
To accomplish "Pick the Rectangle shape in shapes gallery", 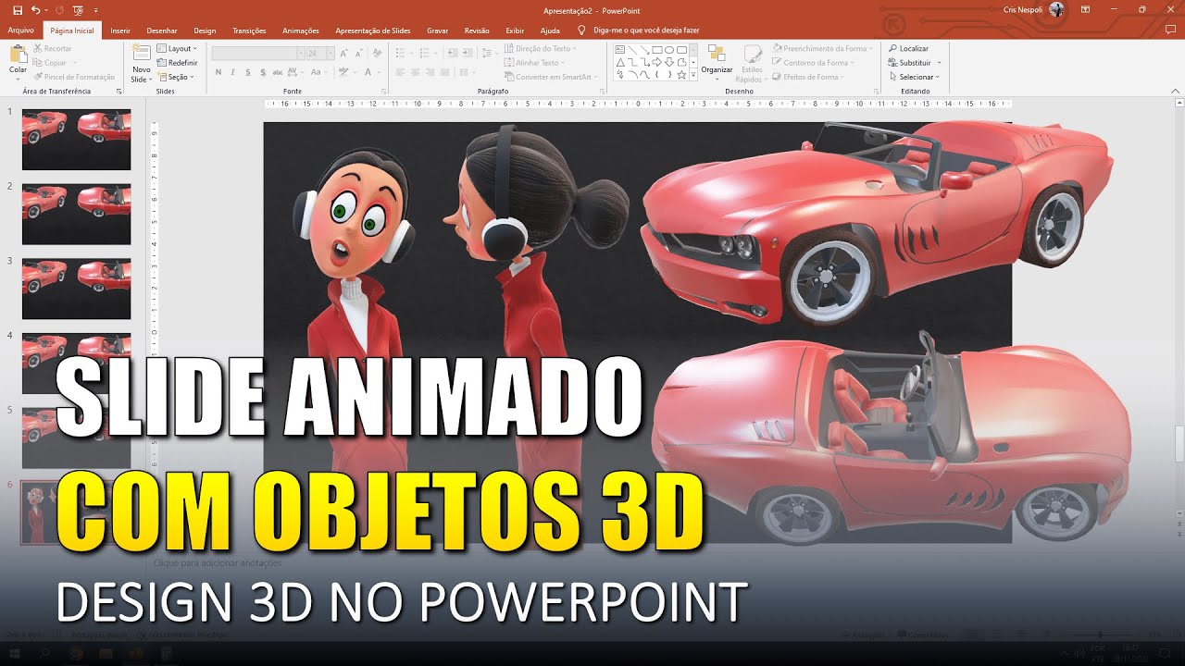I will (x=656, y=49).
